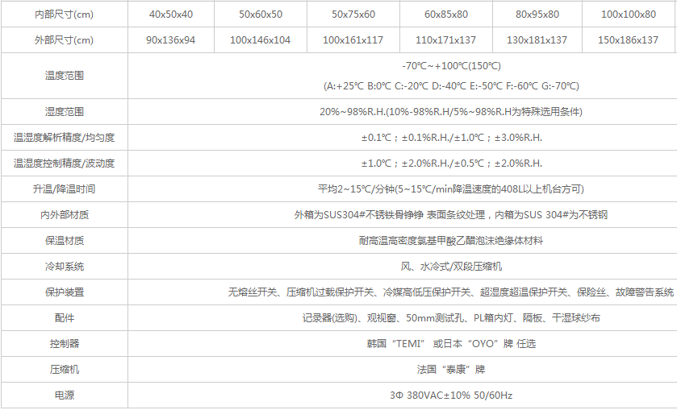677x410 pixels.
Task: Select the '湿度范围' row label
Action: coord(65,112)
